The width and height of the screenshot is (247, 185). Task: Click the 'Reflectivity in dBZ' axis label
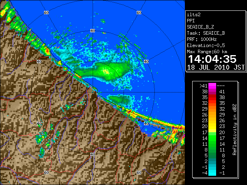[x=235, y=129]
